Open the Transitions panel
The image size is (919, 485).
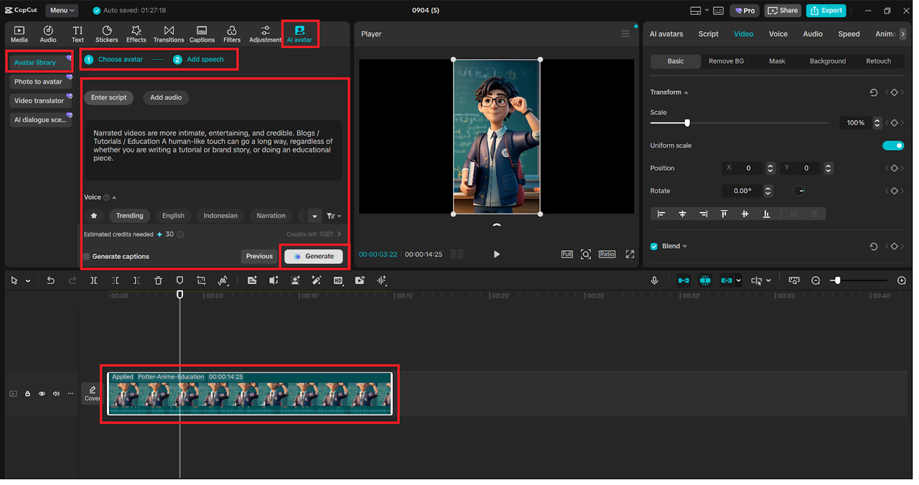pyautogui.click(x=169, y=34)
